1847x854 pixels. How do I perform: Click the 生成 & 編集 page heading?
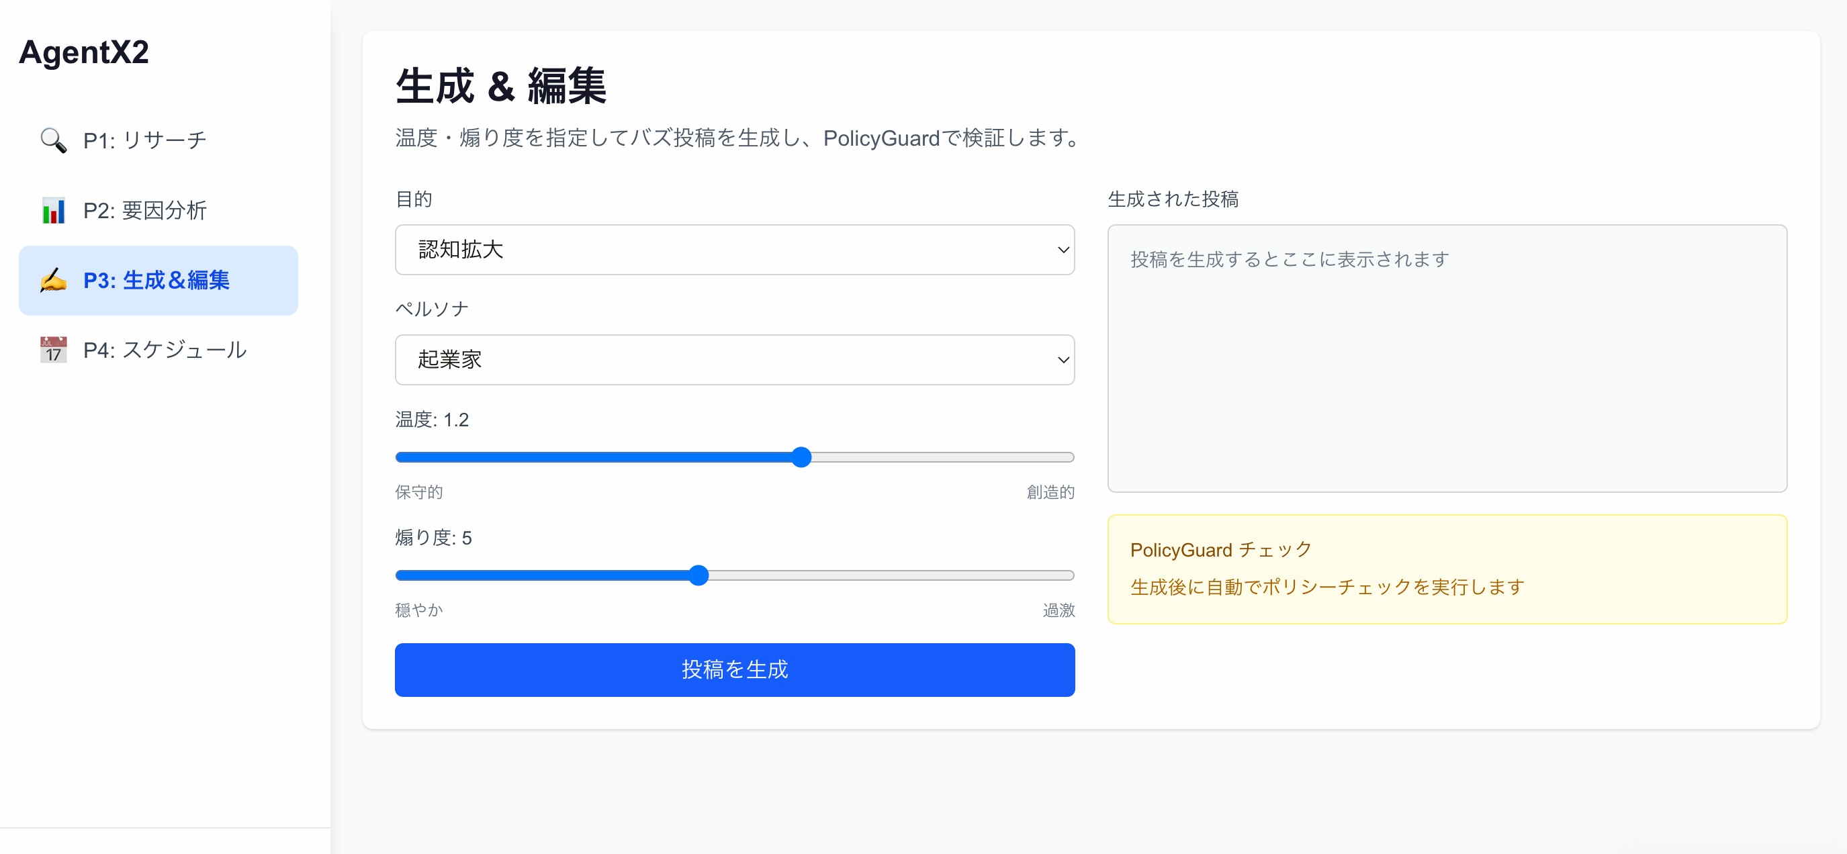click(500, 86)
